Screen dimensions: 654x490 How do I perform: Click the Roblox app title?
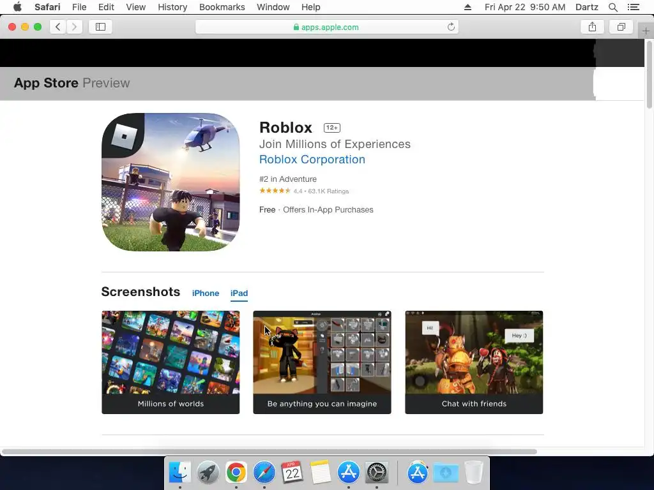click(285, 128)
